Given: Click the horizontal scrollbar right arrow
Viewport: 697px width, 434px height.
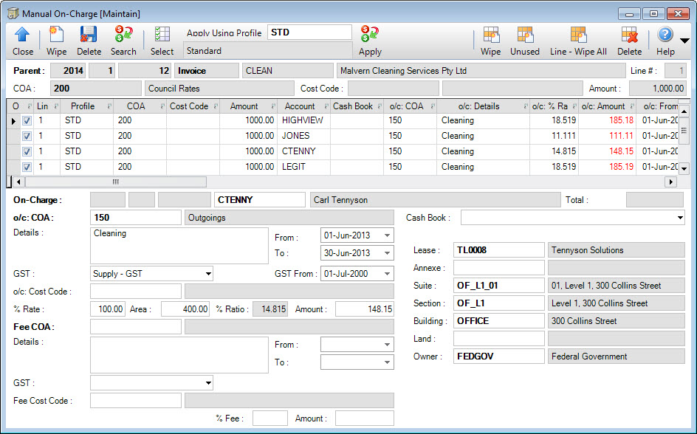Looking at the screenshot, I should click(x=670, y=182).
